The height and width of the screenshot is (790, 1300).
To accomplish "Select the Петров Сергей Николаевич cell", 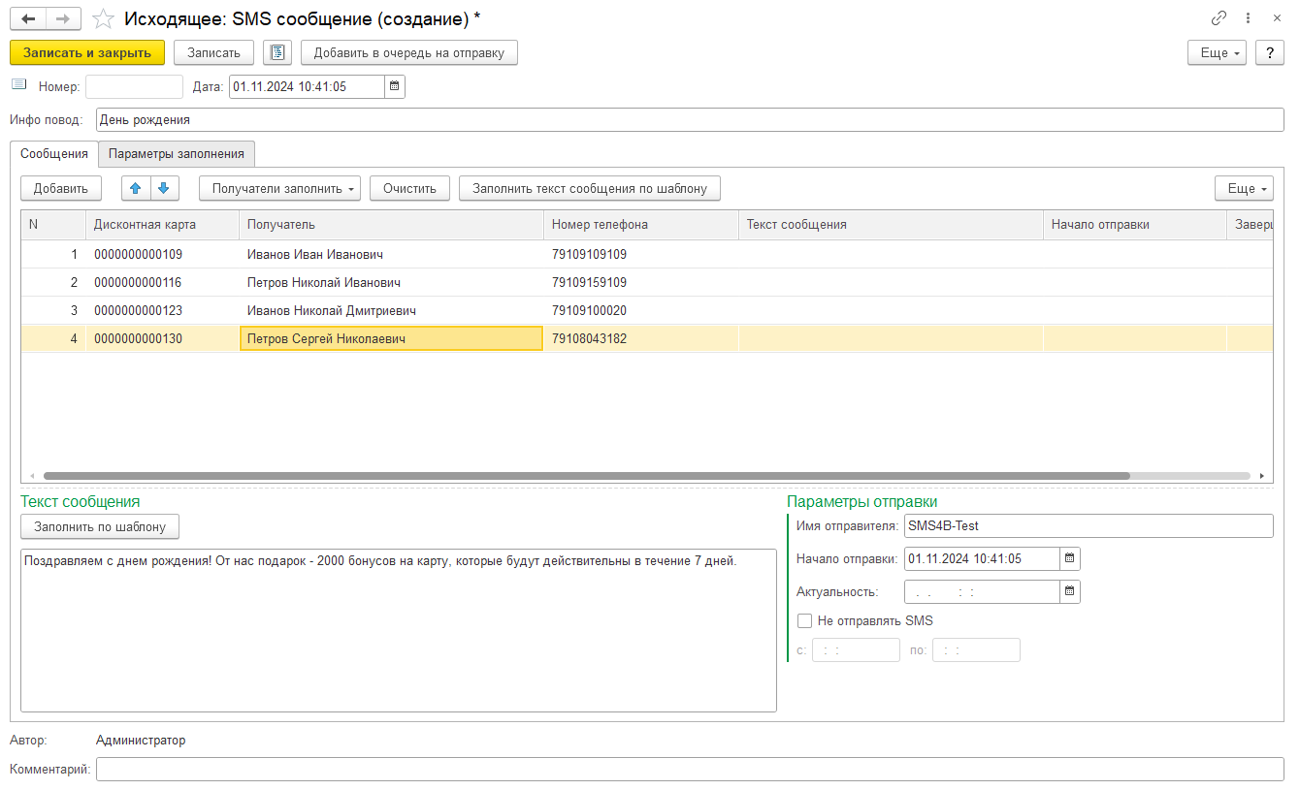I will tap(391, 339).
